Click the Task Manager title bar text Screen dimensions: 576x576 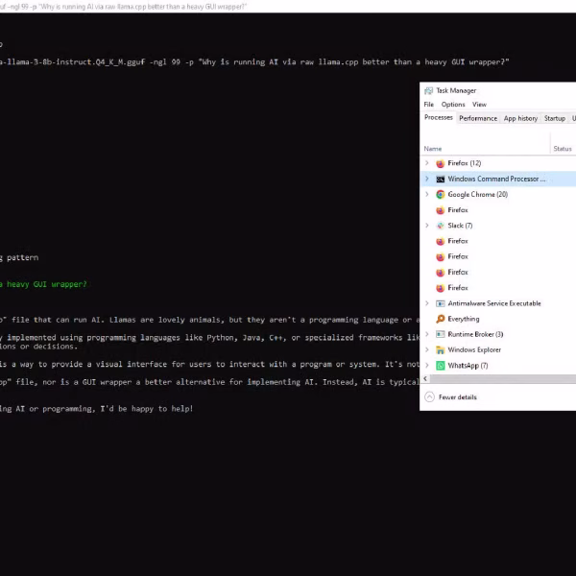click(x=456, y=91)
